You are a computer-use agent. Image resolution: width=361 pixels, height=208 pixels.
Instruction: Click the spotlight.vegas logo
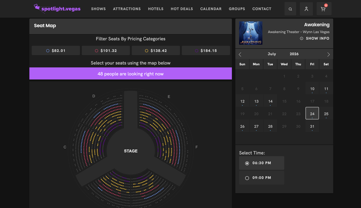coord(57,8)
